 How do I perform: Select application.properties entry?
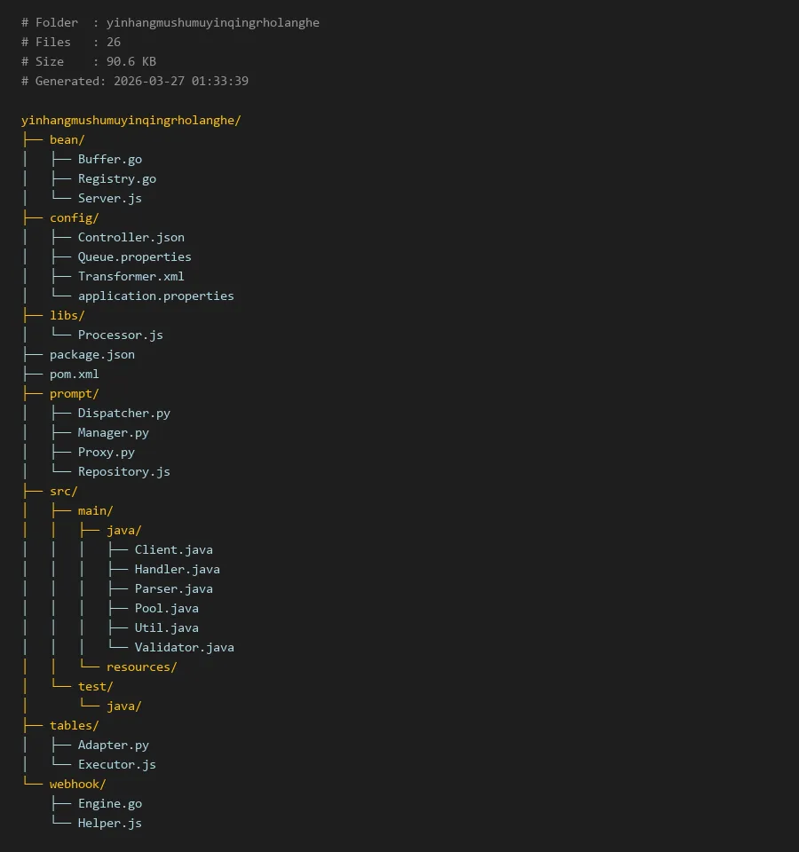(155, 296)
